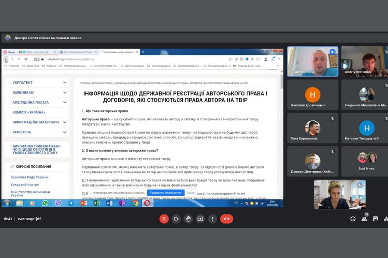Follow the Міністерство економіки України link
The image size is (388, 258).
[30, 193]
